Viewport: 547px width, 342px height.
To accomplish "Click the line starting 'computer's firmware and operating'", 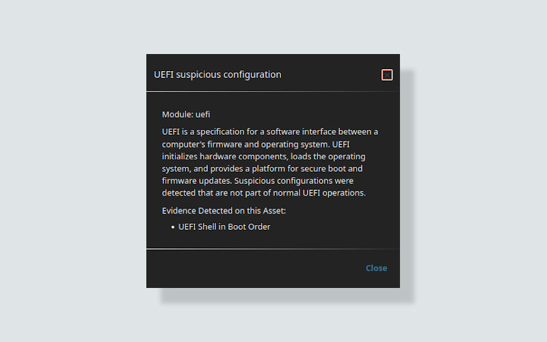I will point(269,144).
